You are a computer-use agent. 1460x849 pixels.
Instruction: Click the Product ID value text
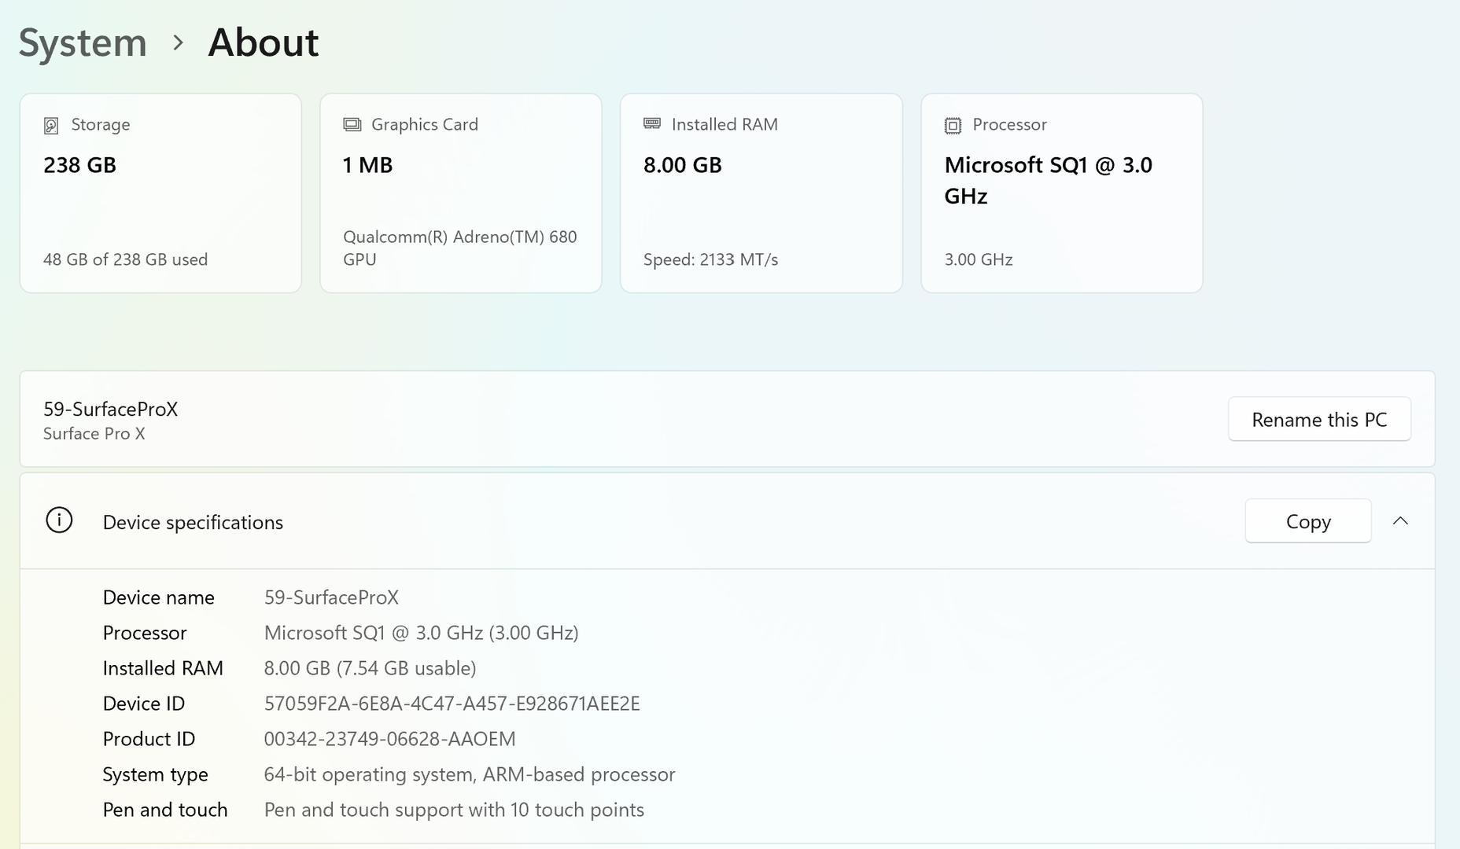(x=389, y=739)
